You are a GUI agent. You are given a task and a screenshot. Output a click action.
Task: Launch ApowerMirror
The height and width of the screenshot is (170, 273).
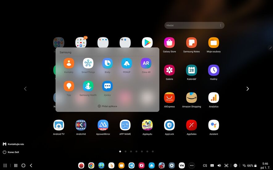103,125
